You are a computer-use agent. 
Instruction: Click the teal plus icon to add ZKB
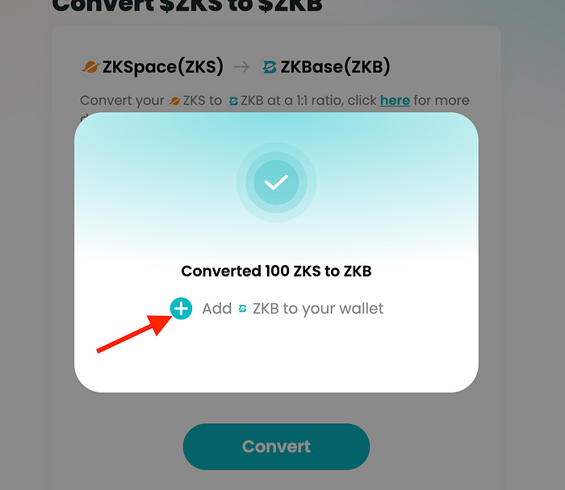pos(181,309)
